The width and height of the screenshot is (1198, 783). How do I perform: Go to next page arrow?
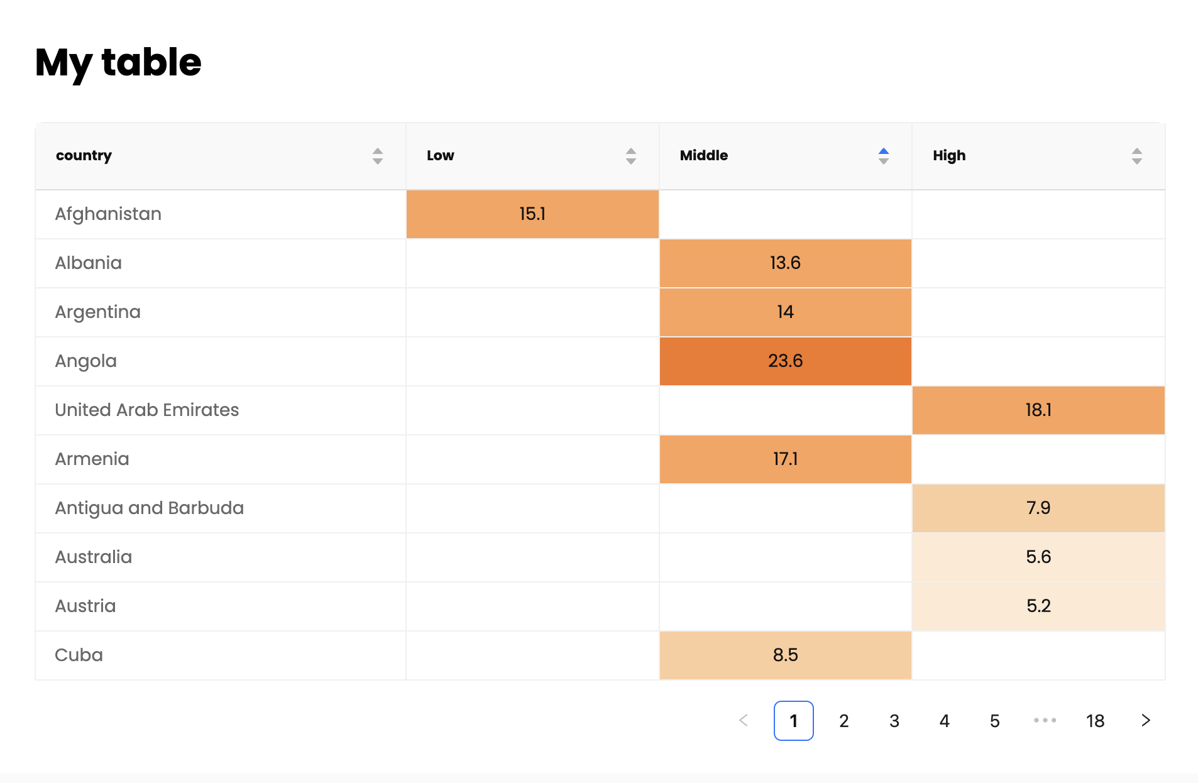tap(1145, 721)
